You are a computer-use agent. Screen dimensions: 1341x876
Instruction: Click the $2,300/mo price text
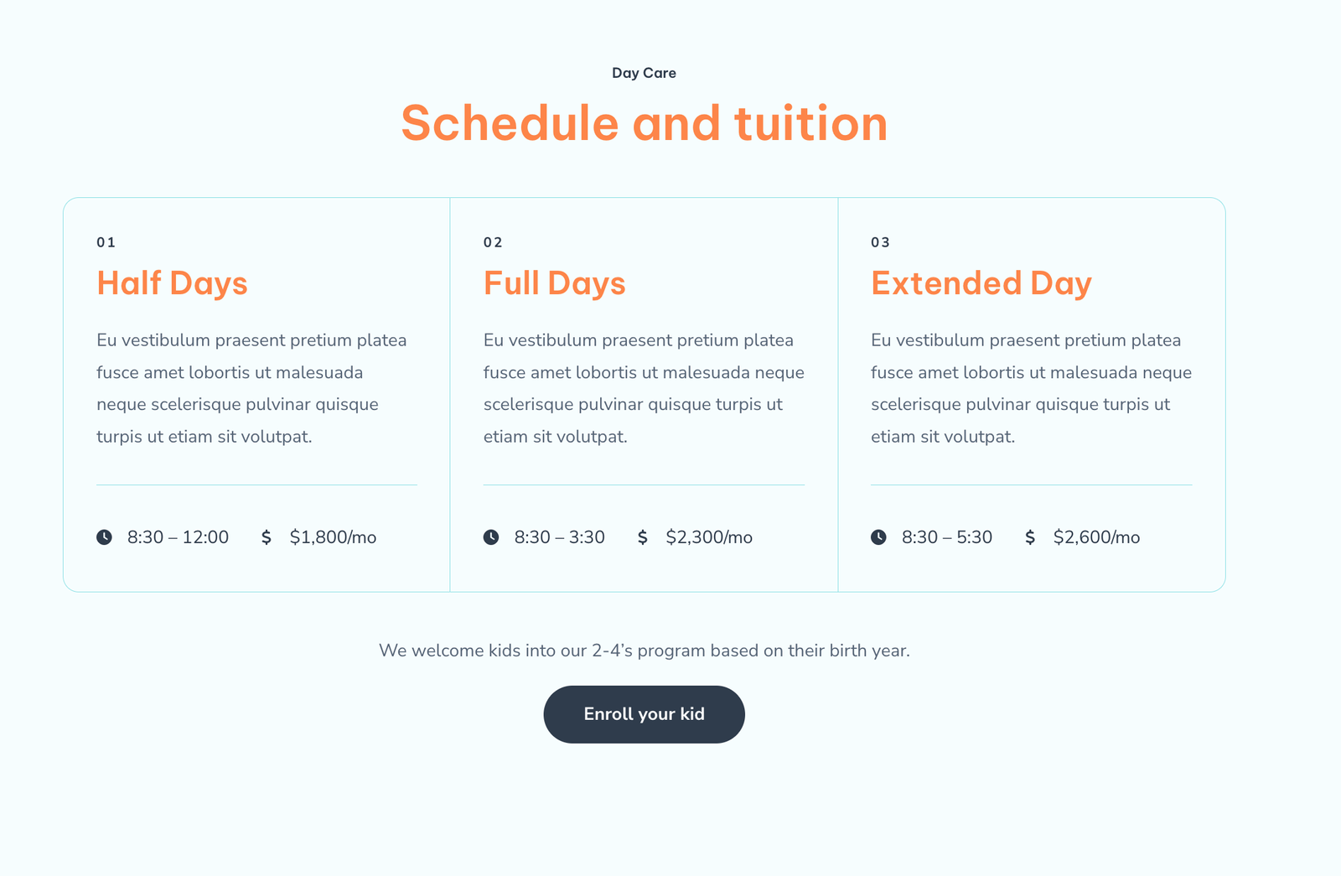pos(709,537)
